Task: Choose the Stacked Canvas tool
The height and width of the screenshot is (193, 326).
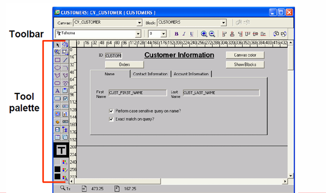Action: pos(65,137)
